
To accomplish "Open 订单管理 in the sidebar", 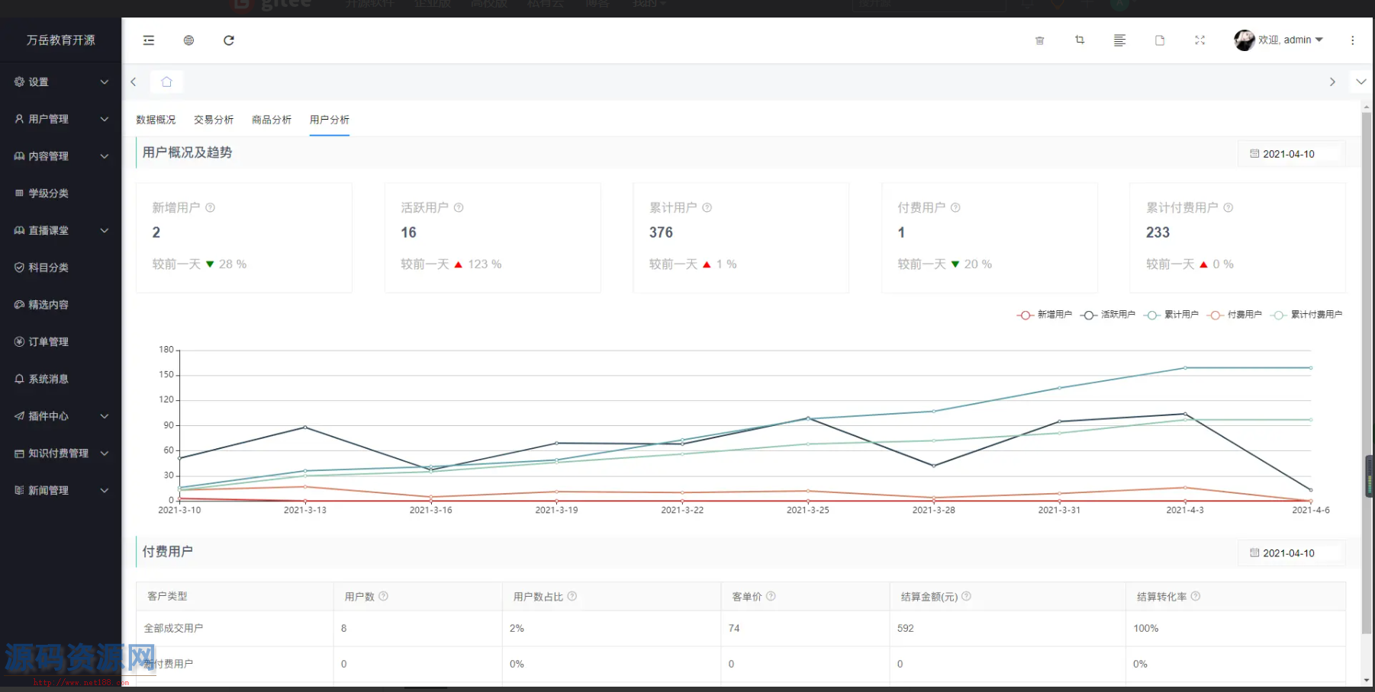I will coord(49,341).
